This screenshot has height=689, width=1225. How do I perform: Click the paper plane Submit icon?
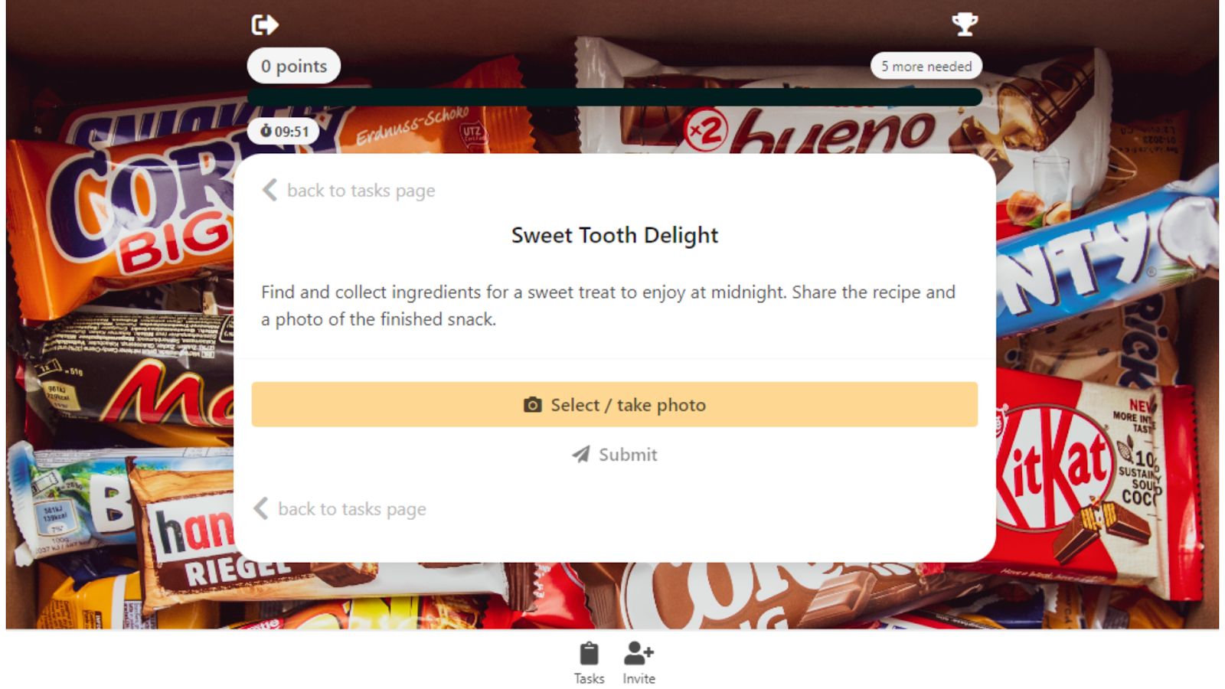click(581, 455)
